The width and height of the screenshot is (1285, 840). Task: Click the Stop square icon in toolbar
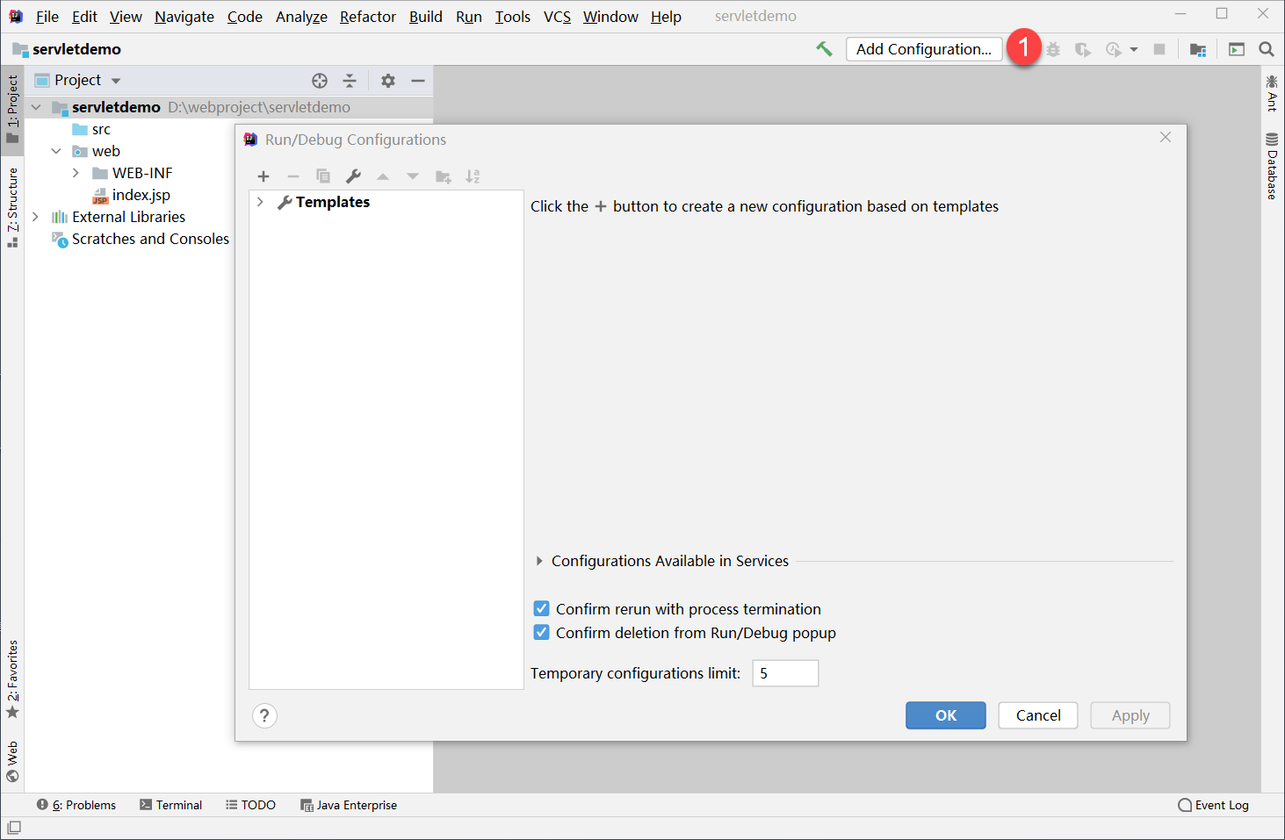tap(1159, 50)
